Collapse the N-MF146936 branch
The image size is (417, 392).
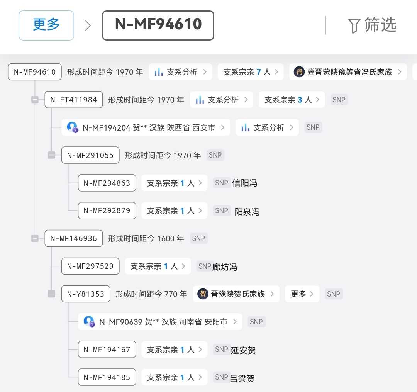35,238
